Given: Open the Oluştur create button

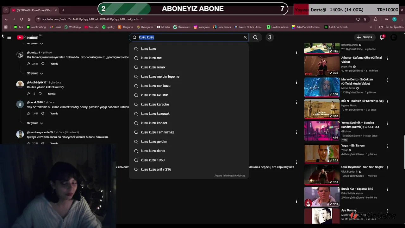Looking at the screenshot, I should point(364,37).
